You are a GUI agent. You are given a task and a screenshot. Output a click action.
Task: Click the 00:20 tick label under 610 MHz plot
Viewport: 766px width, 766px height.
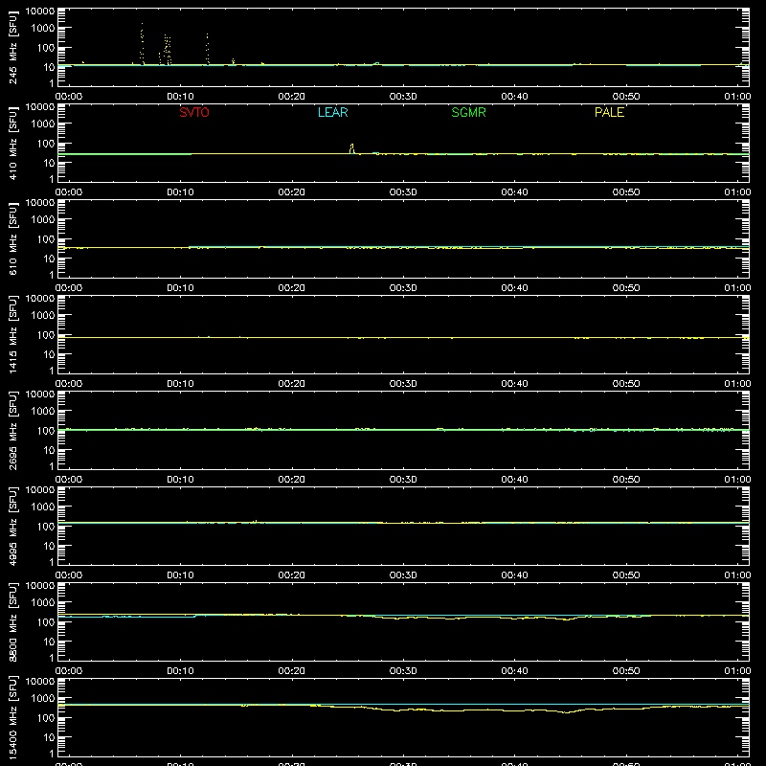292,288
